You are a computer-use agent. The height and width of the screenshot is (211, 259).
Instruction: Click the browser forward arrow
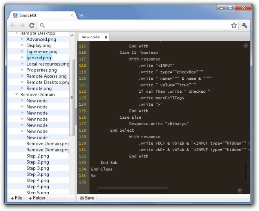[22, 25]
